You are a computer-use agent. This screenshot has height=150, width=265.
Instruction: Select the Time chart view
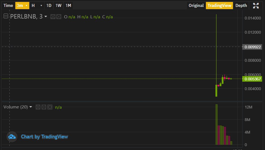[x=8, y=6]
